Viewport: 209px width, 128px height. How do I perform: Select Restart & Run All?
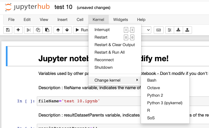point(115,52)
